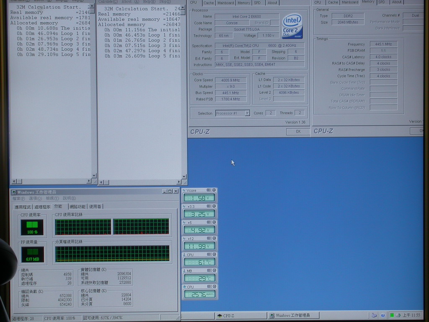429x322 pixels.
Task: Switch to the 網路功能 tab
Action: click(x=78, y=206)
